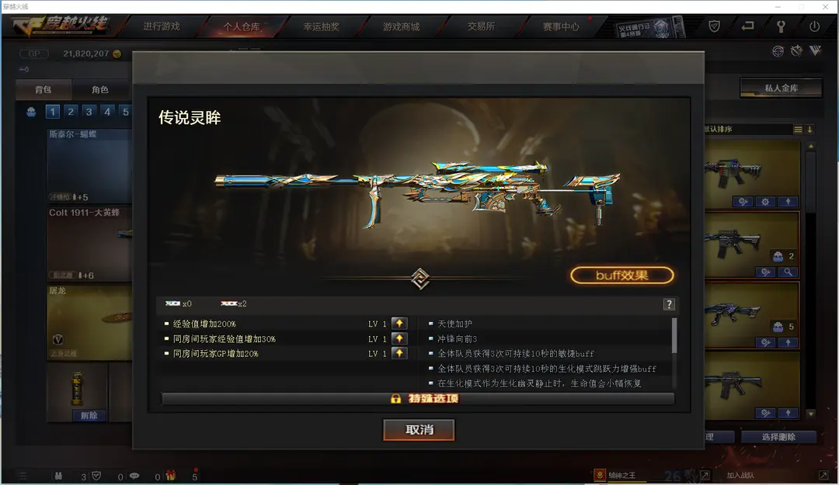Click the return arrow icon in top bar
Viewport: 839px width, 485px height.
pos(747,26)
